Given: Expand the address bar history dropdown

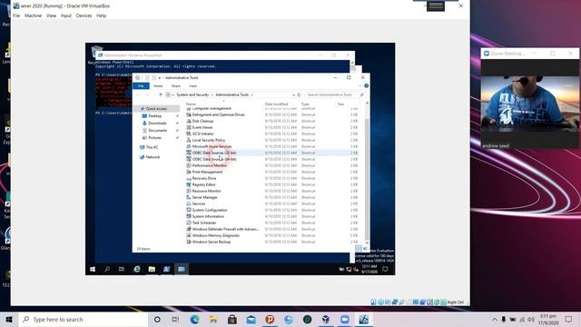Looking at the screenshot, I should click(x=293, y=94).
